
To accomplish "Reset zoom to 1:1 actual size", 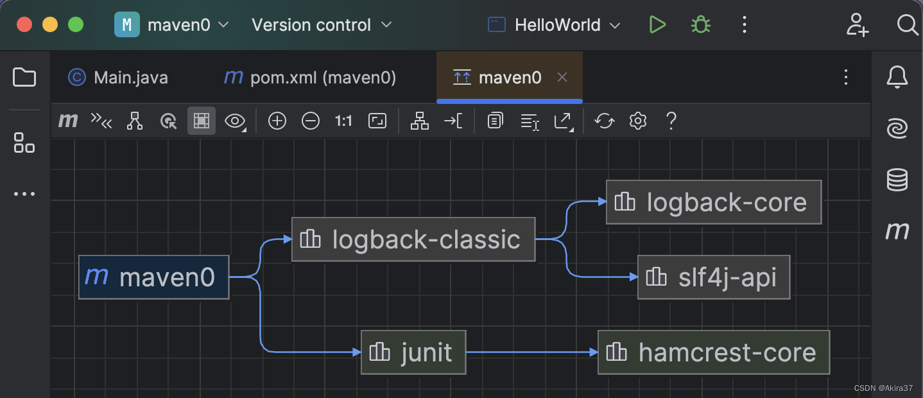I will (344, 121).
